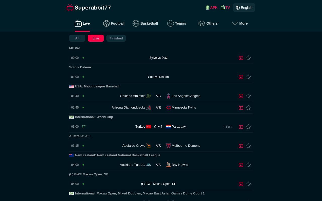Go to the Tennis section
322x201 pixels.
pos(177,23)
